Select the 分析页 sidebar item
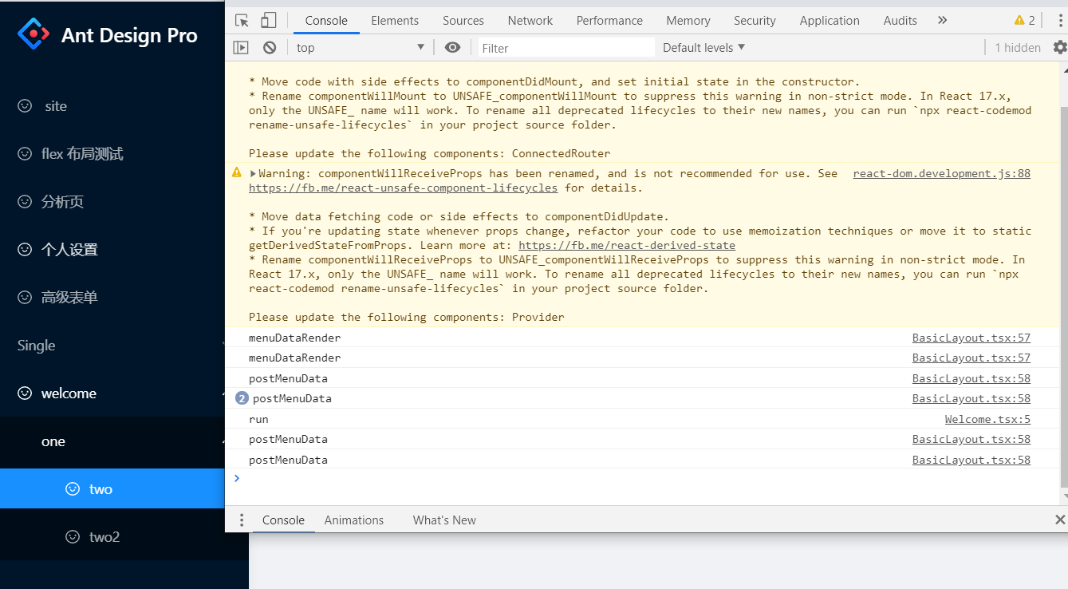Screen dimensions: 1068x589 point(62,201)
